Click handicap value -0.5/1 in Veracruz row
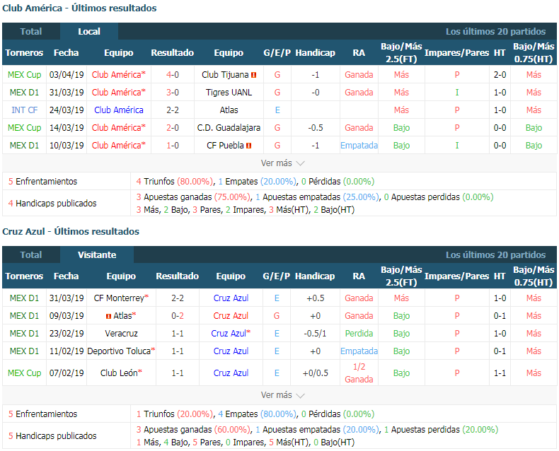The height and width of the screenshot is (451, 559). click(x=315, y=334)
